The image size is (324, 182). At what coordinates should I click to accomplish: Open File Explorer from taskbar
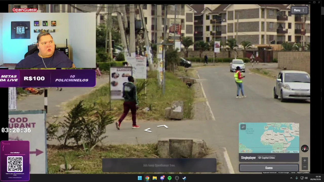point(155,178)
